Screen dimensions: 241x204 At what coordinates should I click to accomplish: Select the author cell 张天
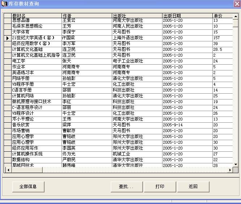87,61
